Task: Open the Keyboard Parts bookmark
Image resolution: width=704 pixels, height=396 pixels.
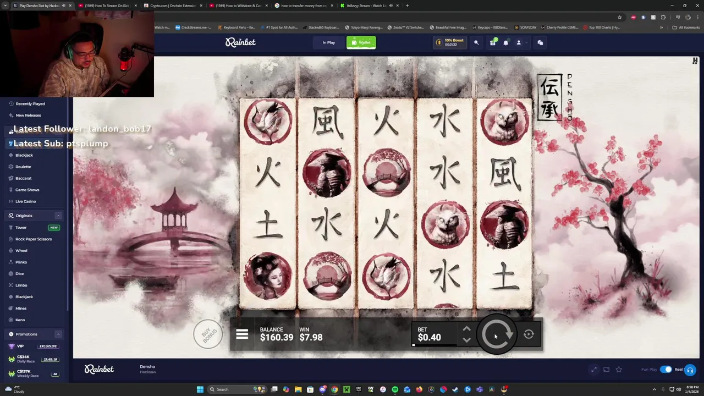Action: pyautogui.click(x=237, y=28)
